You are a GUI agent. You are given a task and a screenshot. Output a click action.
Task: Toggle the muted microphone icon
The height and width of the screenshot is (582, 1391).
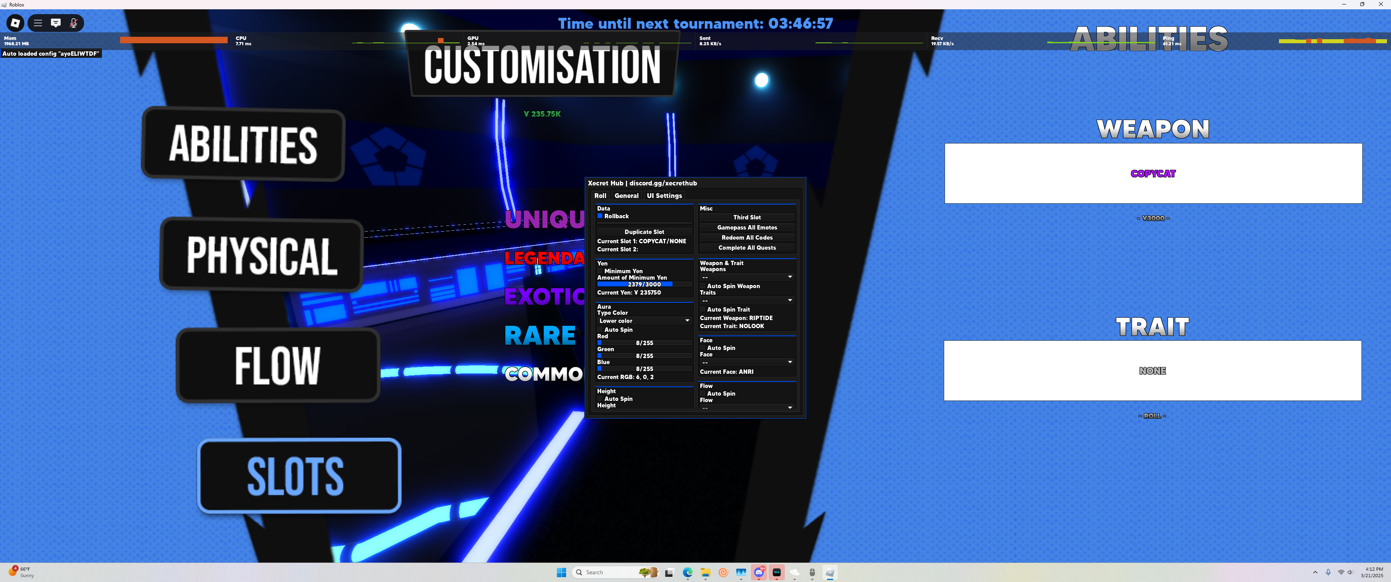pyautogui.click(x=74, y=23)
